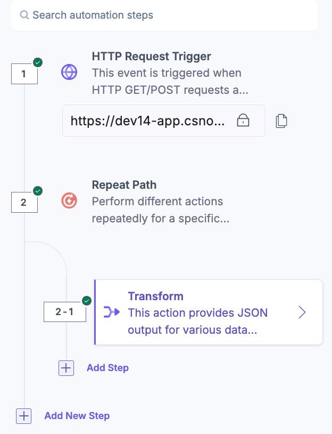Screen dimensions: 332x434
Task: Click the lock icon in the URL field
Action: pos(243,120)
